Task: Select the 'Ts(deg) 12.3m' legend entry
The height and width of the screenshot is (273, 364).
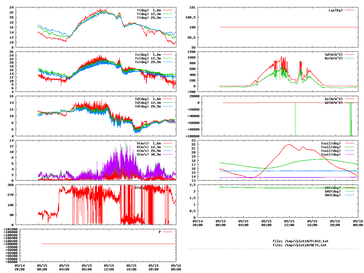Action: tap(148, 58)
